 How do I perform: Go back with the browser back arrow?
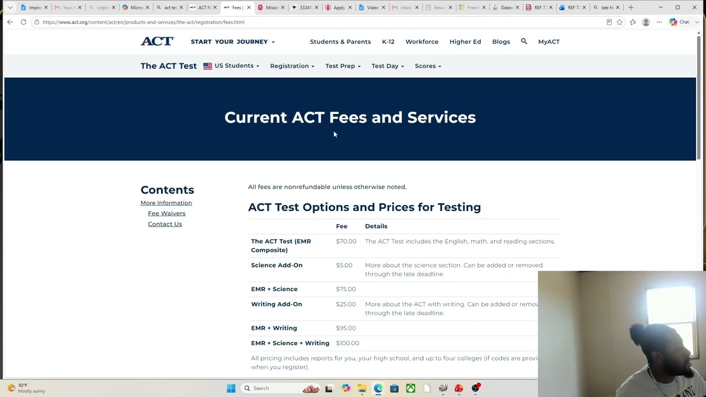point(10,22)
